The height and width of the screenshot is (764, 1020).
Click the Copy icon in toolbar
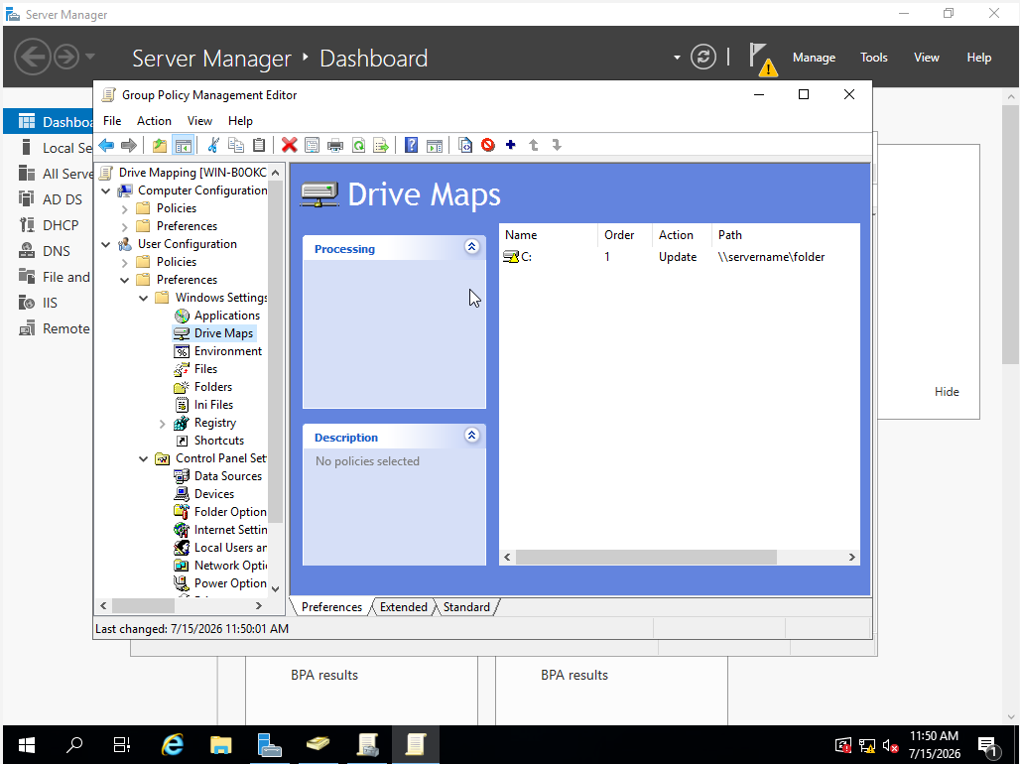coord(236,145)
